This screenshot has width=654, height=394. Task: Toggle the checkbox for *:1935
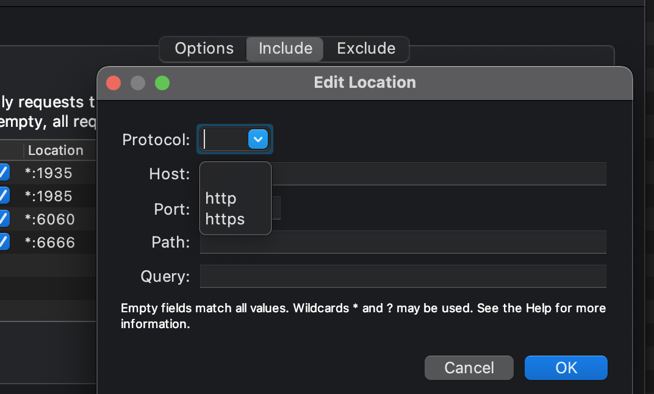tap(3, 173)
